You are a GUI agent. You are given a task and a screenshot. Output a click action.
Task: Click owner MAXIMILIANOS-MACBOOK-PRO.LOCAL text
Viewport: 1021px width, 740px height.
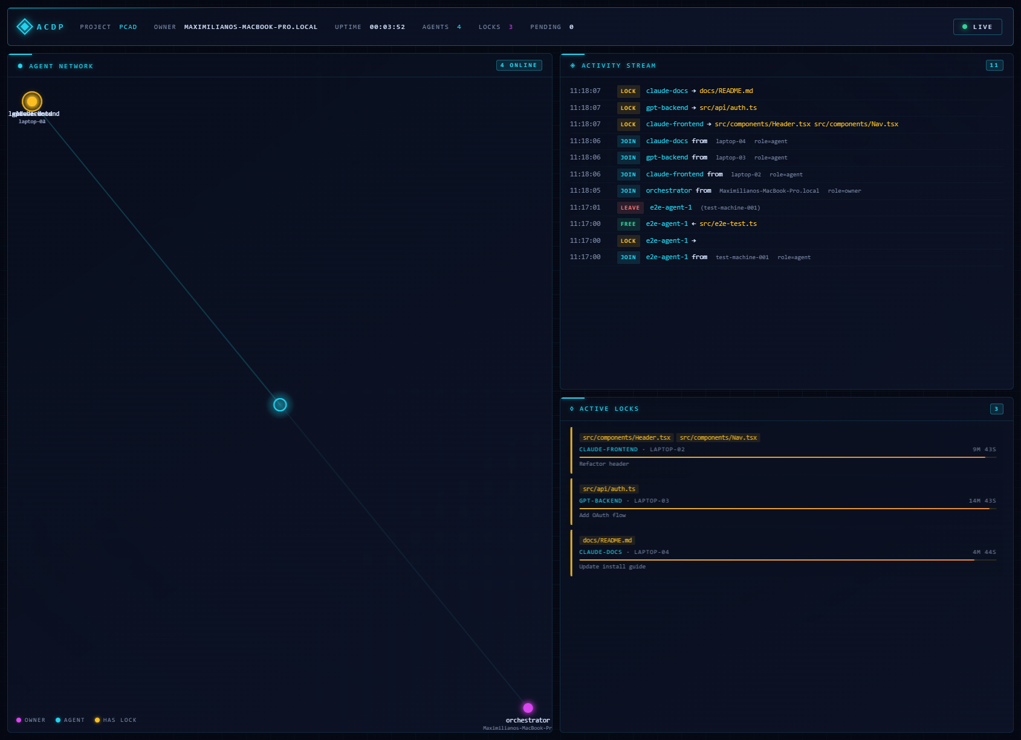[x=251, y=27]
